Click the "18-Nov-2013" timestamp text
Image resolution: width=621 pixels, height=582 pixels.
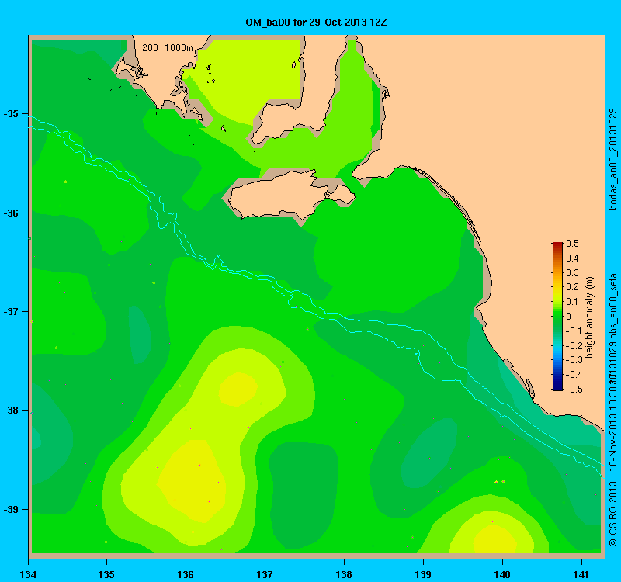click(x=613, y=442)
